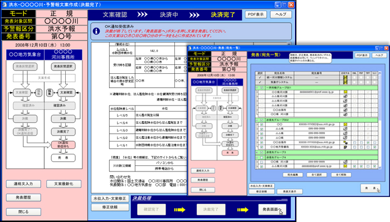The width and height of the screenshot is (390, 222).
Task: Click 修正依頼 in 発表(宛先一覧) window
Action: [261, 191]
